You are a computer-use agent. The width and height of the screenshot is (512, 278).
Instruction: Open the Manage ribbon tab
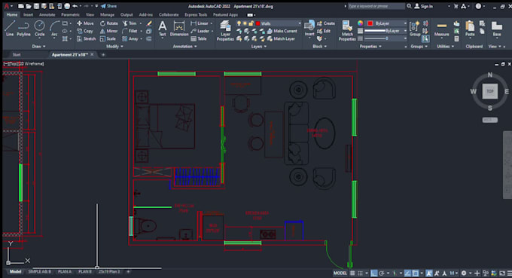tap(107, 15)
